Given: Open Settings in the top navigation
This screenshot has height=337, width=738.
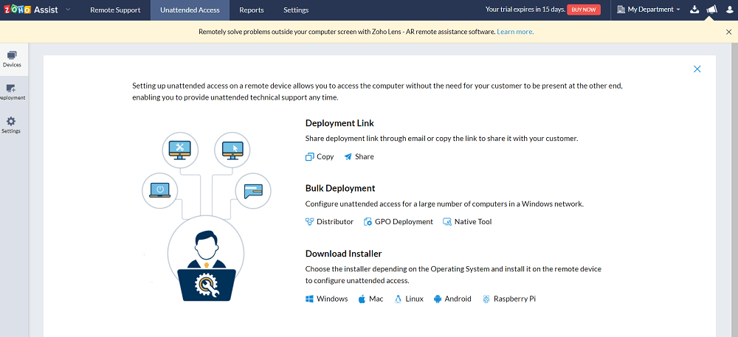Looking at the screenshot, I should [x=296, y=10].
